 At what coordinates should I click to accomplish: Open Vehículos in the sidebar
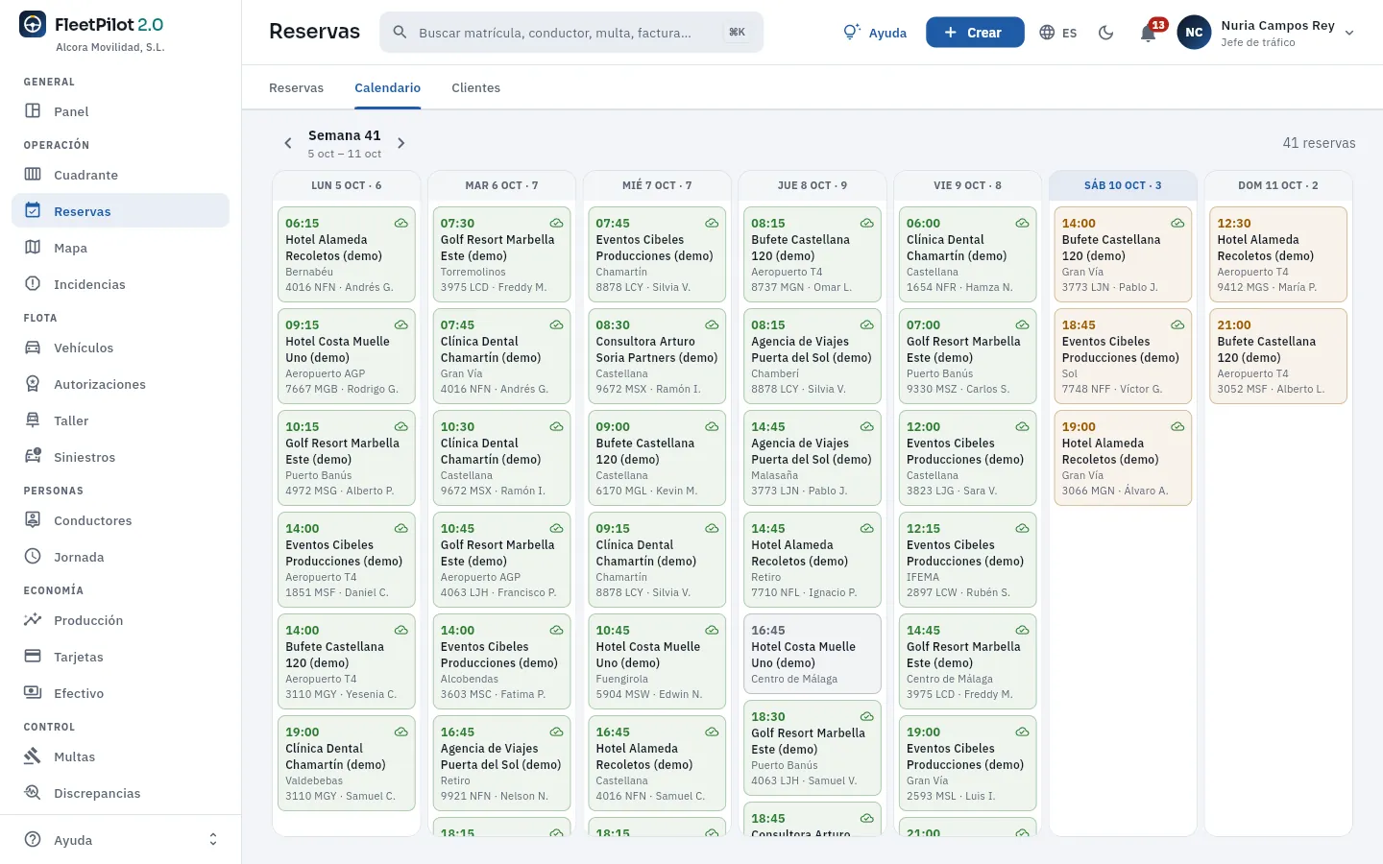[120, 348]
